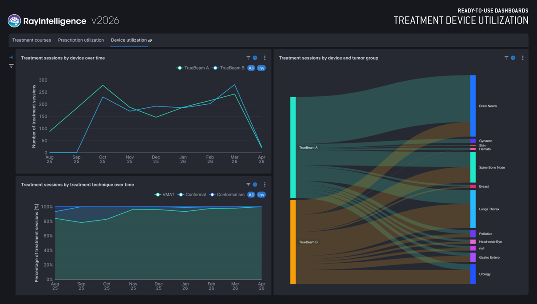Toggle TrueBeam A series in legend
Screen dimensions: 537x304
[x=193, y=68]
